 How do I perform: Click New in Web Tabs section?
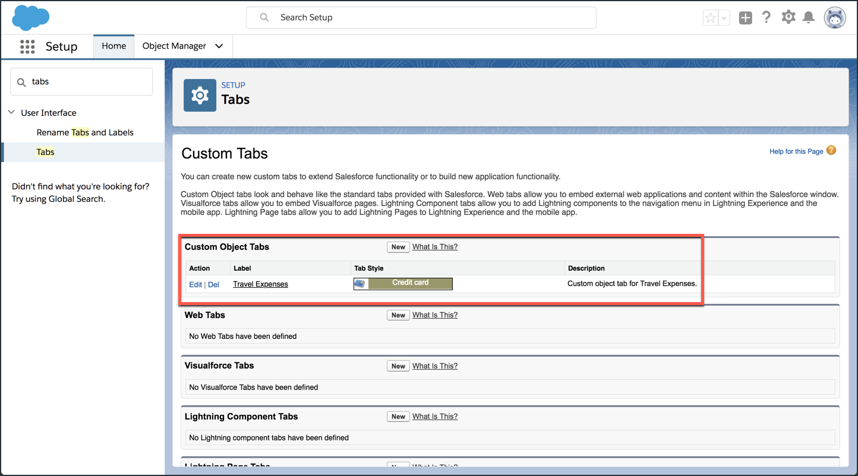pos(398,315)
